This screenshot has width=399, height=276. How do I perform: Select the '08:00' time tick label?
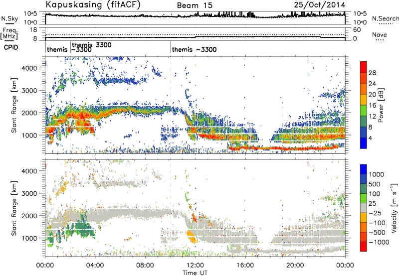(145, 266)
